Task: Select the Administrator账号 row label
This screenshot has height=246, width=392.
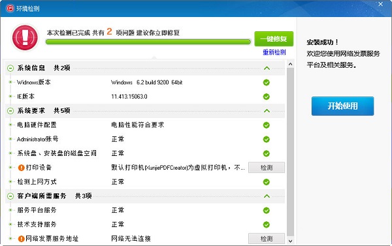Action: point(37,139)
